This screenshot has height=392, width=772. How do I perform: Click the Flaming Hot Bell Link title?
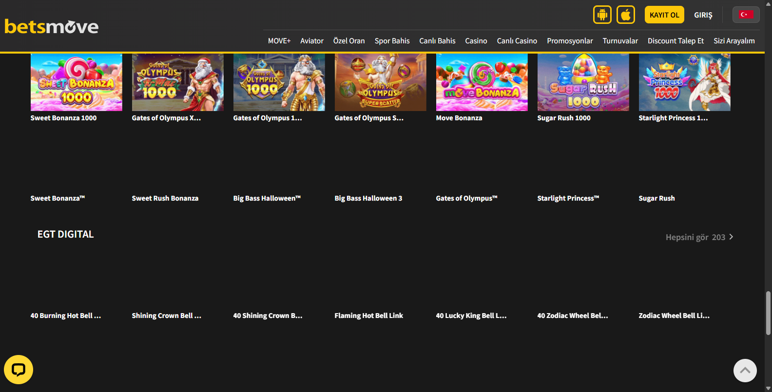(x=368, y=316)
